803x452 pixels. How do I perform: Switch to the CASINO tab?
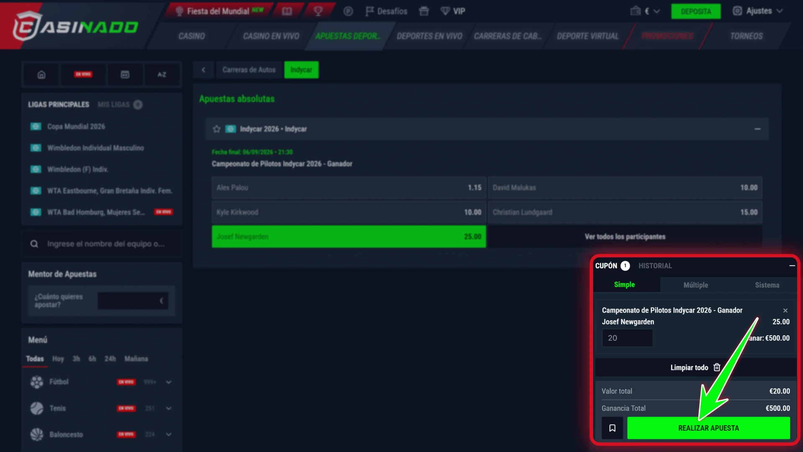[x=192, y=36]
